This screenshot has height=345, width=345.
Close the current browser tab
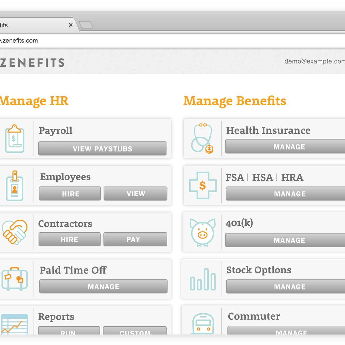[71, 25]
